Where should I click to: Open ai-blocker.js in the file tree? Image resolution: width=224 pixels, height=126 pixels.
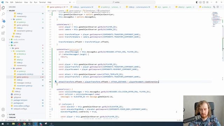21,54
